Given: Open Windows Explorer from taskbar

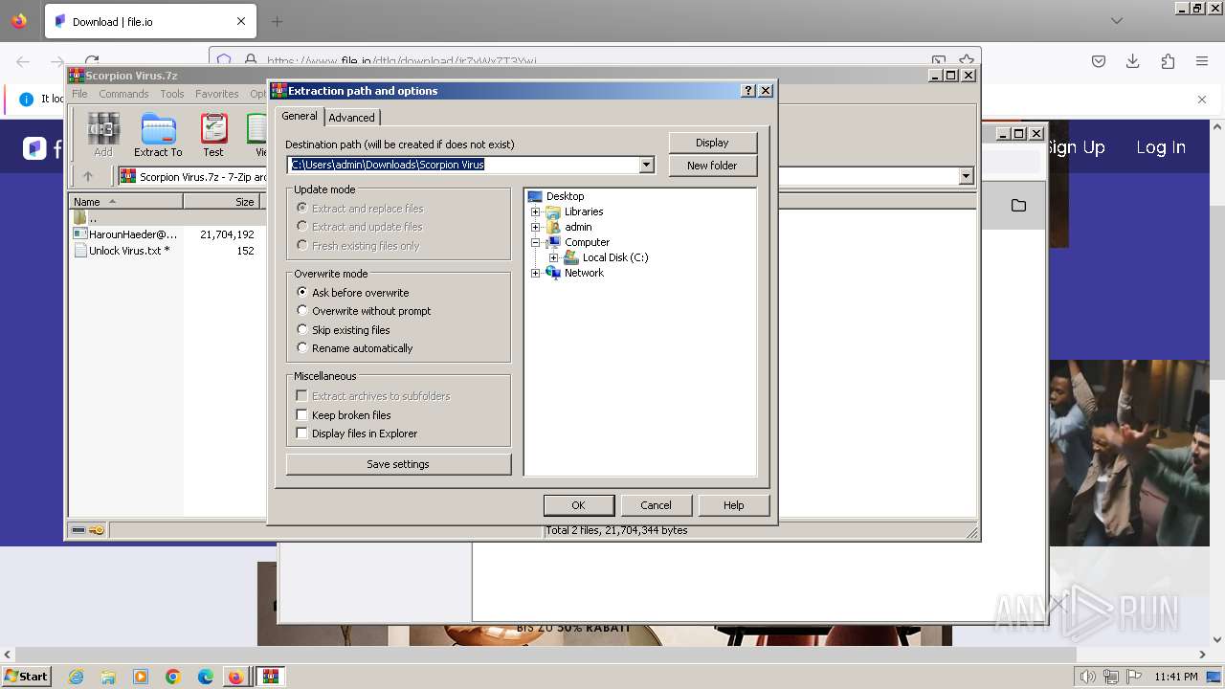Looking at the screenshot, I should [x=108, y=677].
